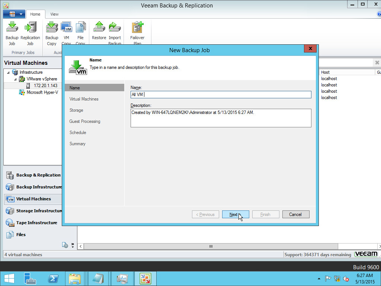The width and height of the screenshot is (381, 286).
Task: Select the first localhost row in the list
Action: (329, 79)
